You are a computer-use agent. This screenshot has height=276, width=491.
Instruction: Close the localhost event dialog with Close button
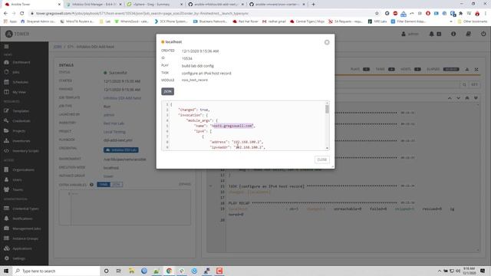322,159
